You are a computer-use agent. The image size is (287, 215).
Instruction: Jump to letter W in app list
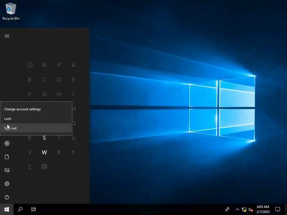44,152
